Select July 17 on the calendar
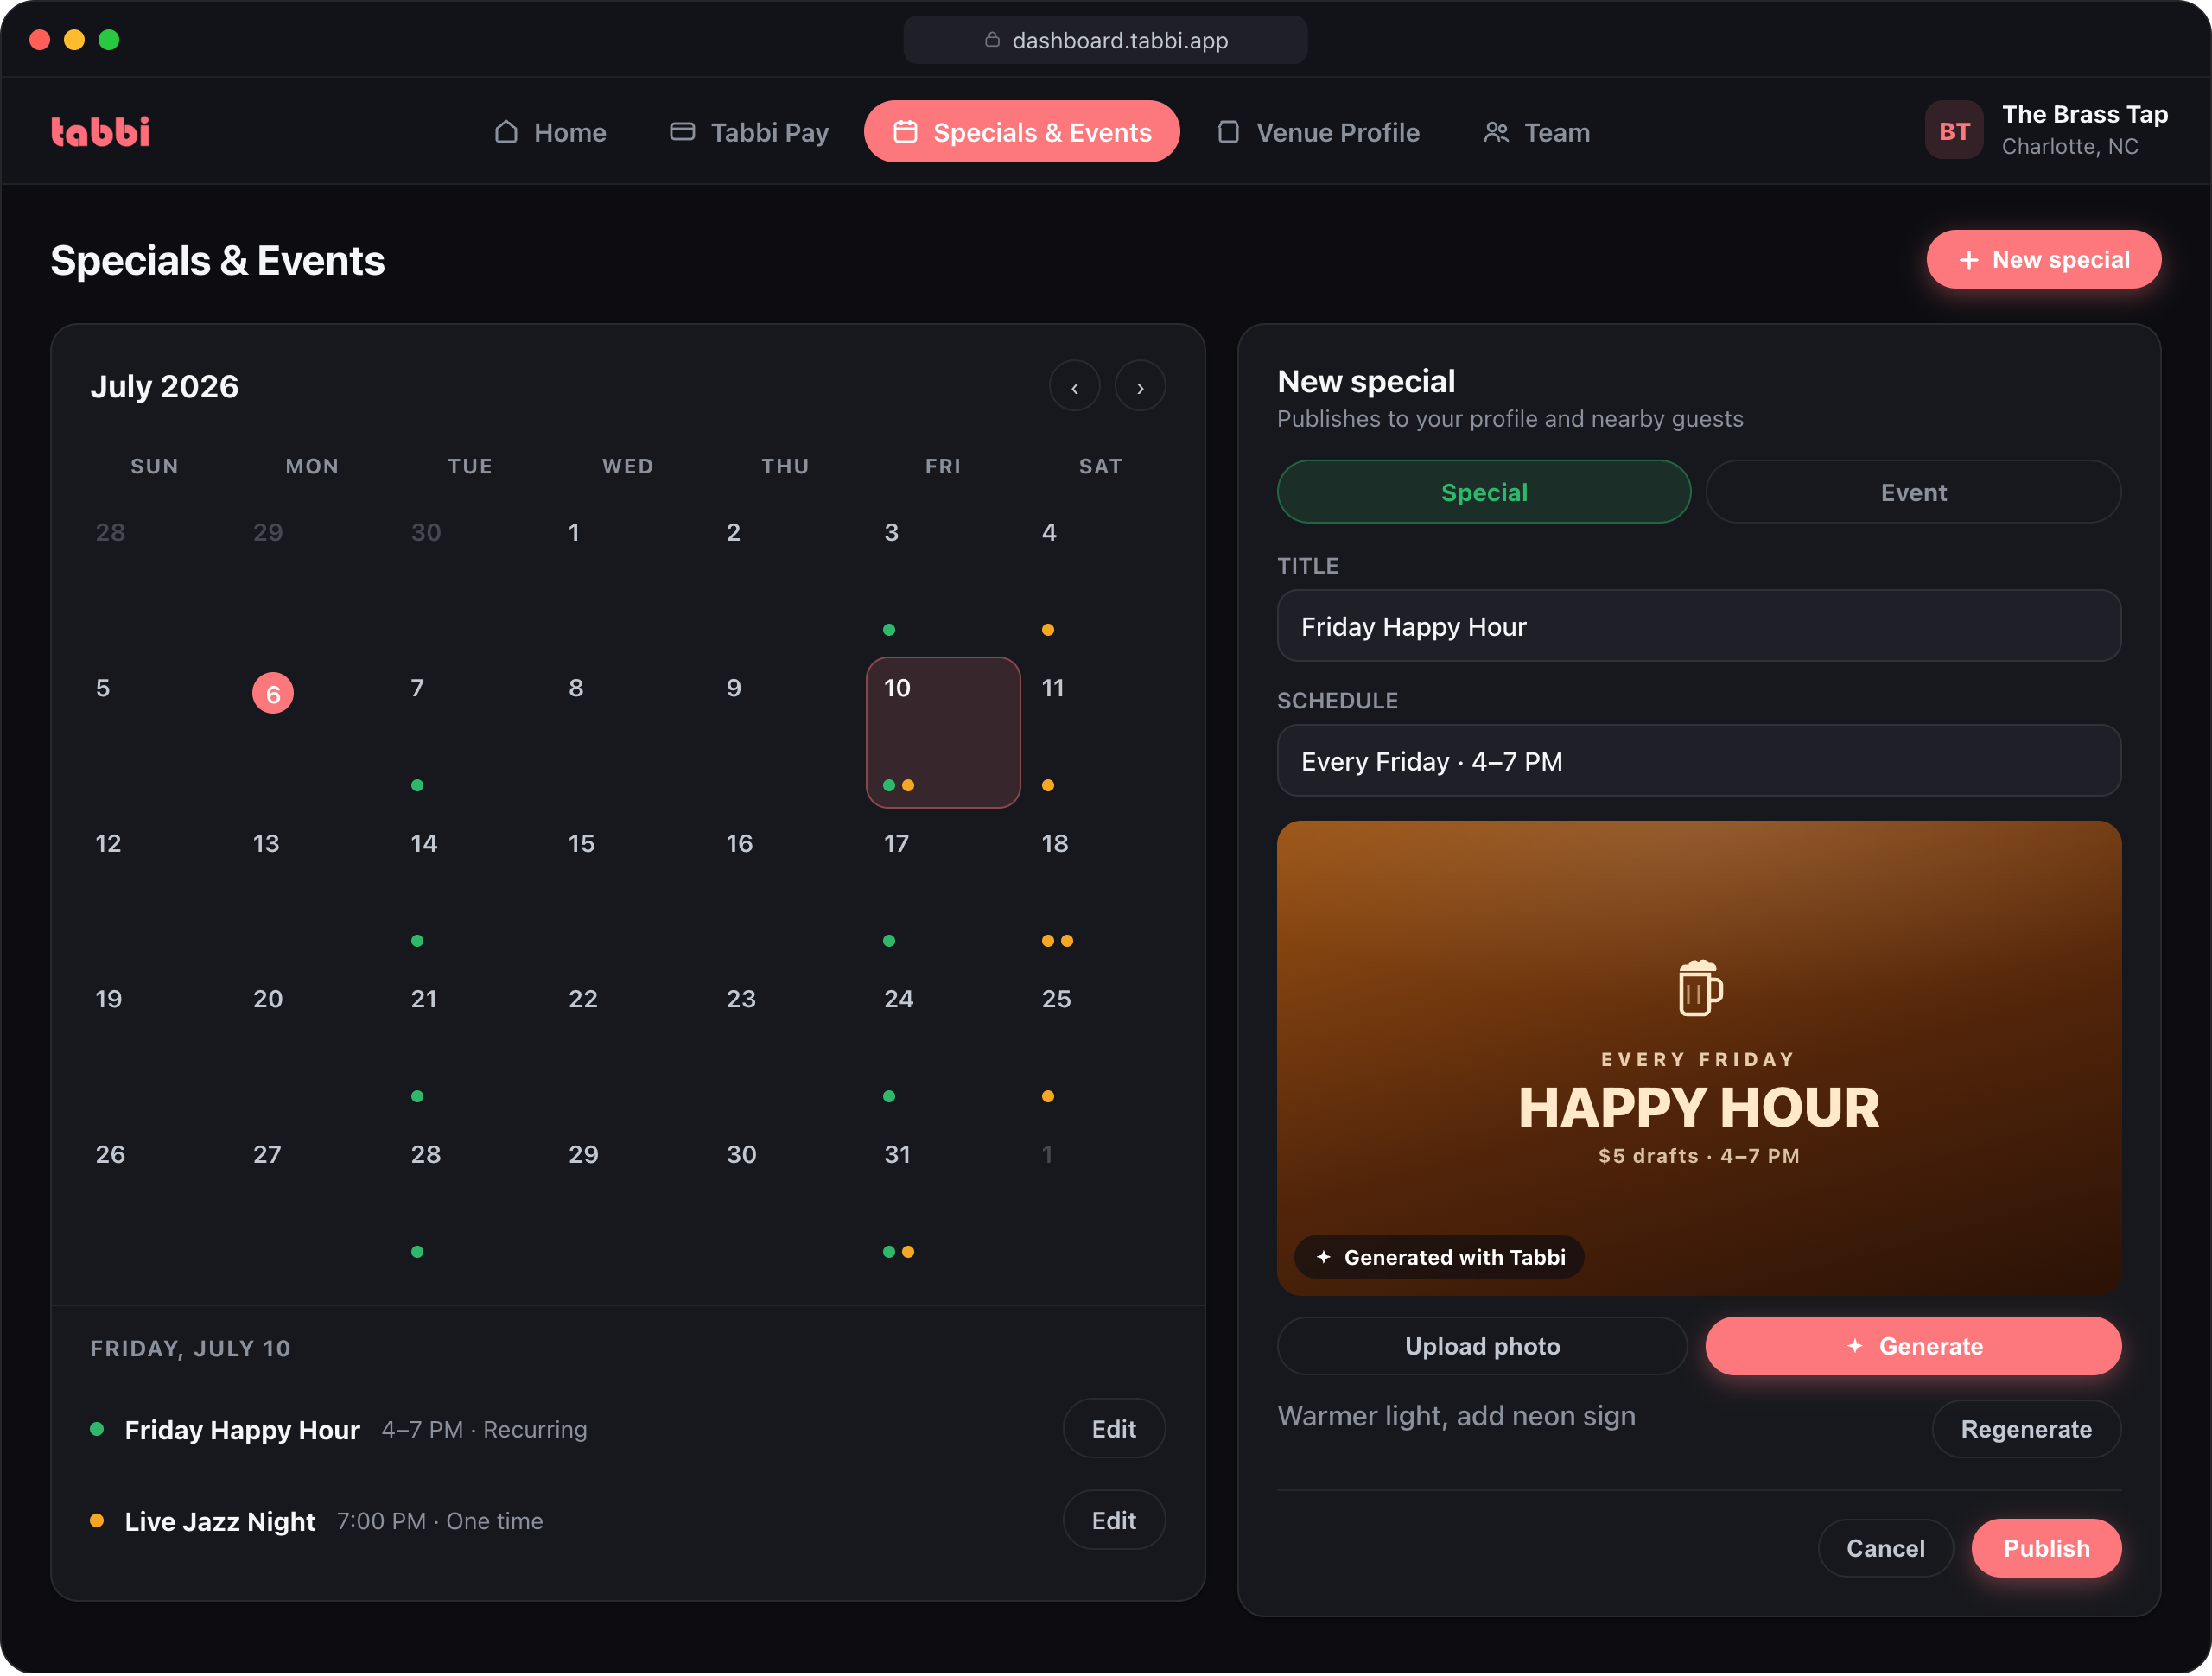The width and height of the screenshot is (2212, 1676). (943, 889)
